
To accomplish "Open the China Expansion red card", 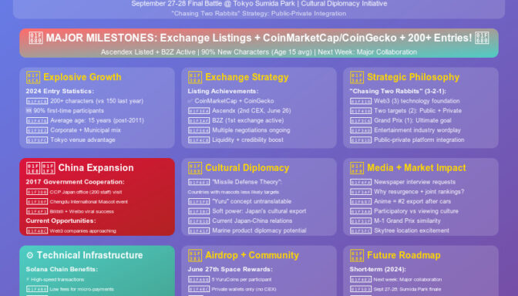I will (97, 197).
